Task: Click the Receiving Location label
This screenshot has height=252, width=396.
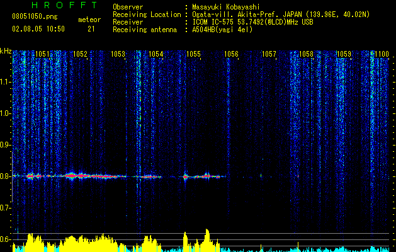Action: pos(147,14)
